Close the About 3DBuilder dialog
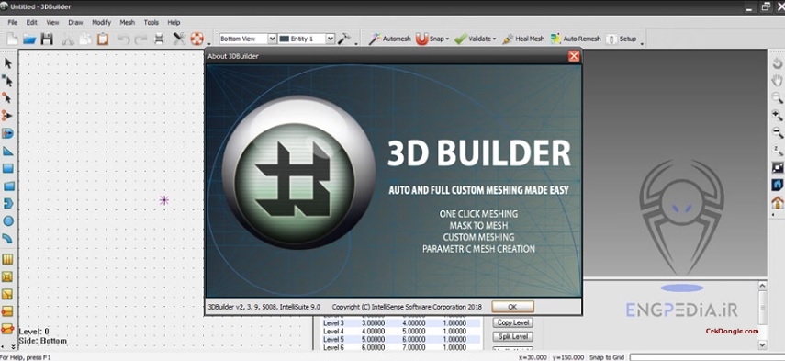This screenshot has height=361, width=785. point(574,56)
